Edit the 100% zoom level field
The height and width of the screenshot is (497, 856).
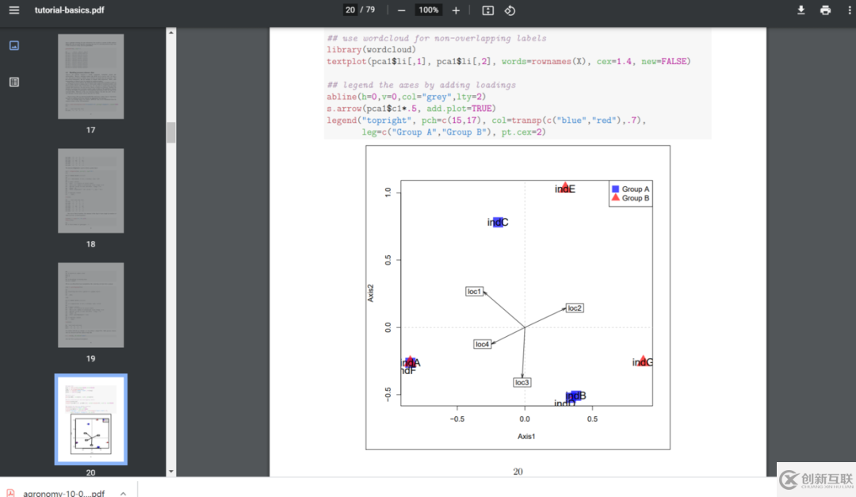[429, 10]
